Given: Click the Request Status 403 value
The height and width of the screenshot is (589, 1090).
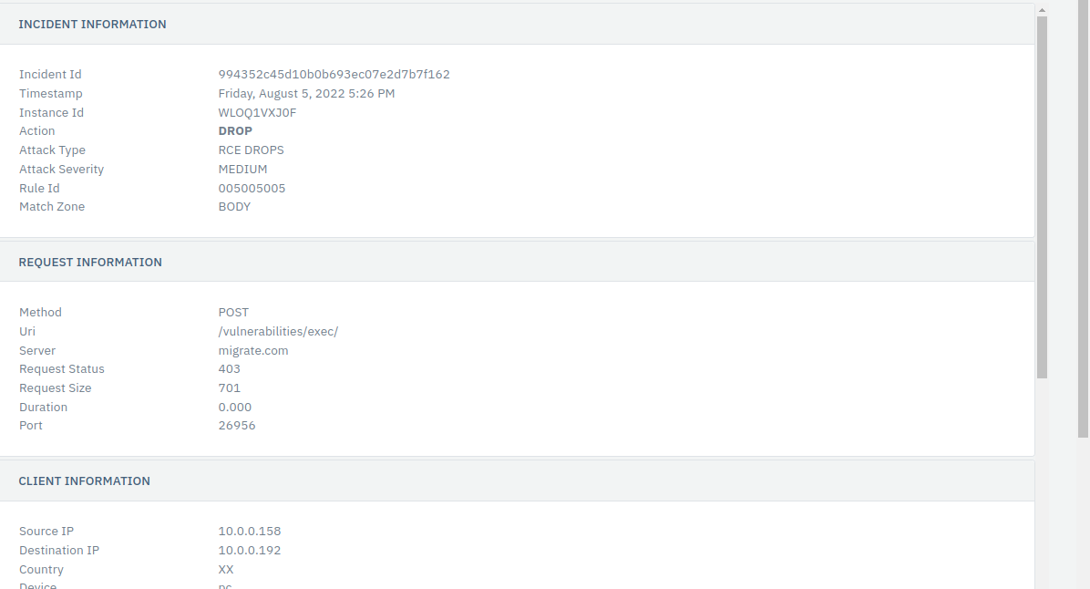Looking at the screenshot, I should point(230,369).
